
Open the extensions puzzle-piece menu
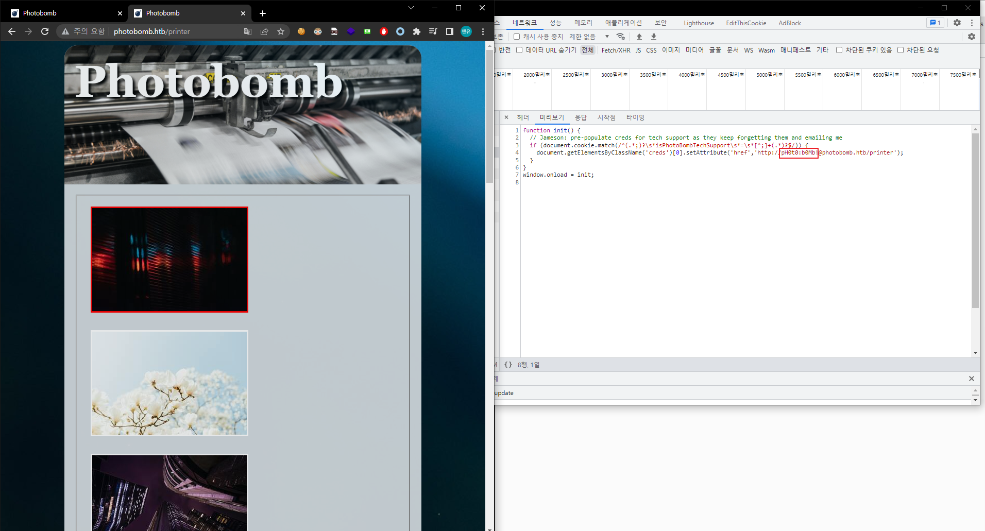pos(417,31)
